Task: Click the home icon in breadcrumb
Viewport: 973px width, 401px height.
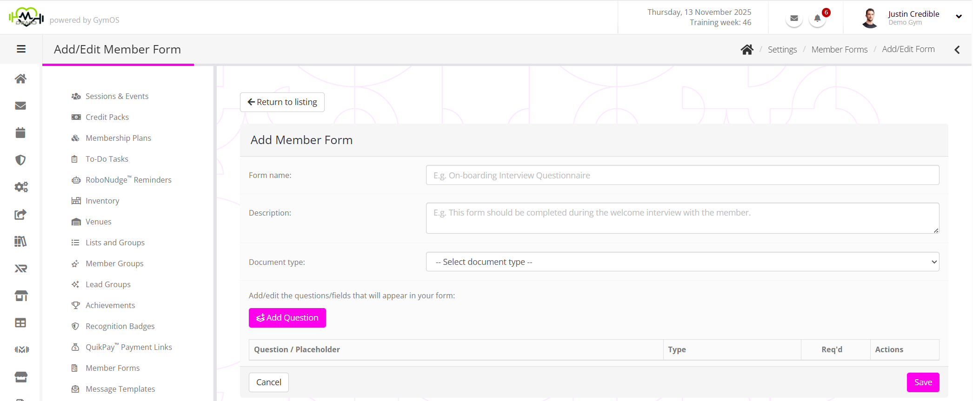Action: [747, 50]
